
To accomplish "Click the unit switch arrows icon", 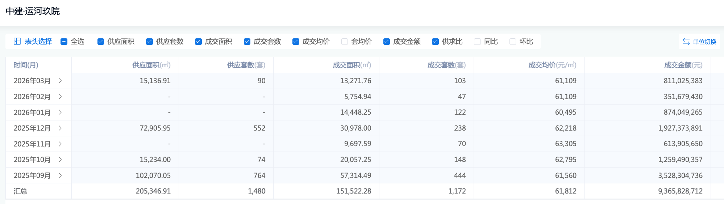I will tap(686, 42).
